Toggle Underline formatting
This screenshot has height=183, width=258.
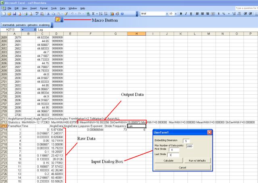click(191, 14)
